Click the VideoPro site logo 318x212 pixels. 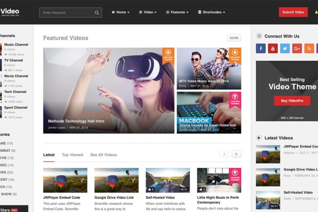[10, 12]
